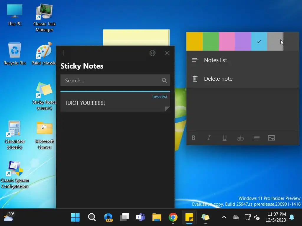
Task: Click the notes list lines icon
Action: (x=195, y=60)
